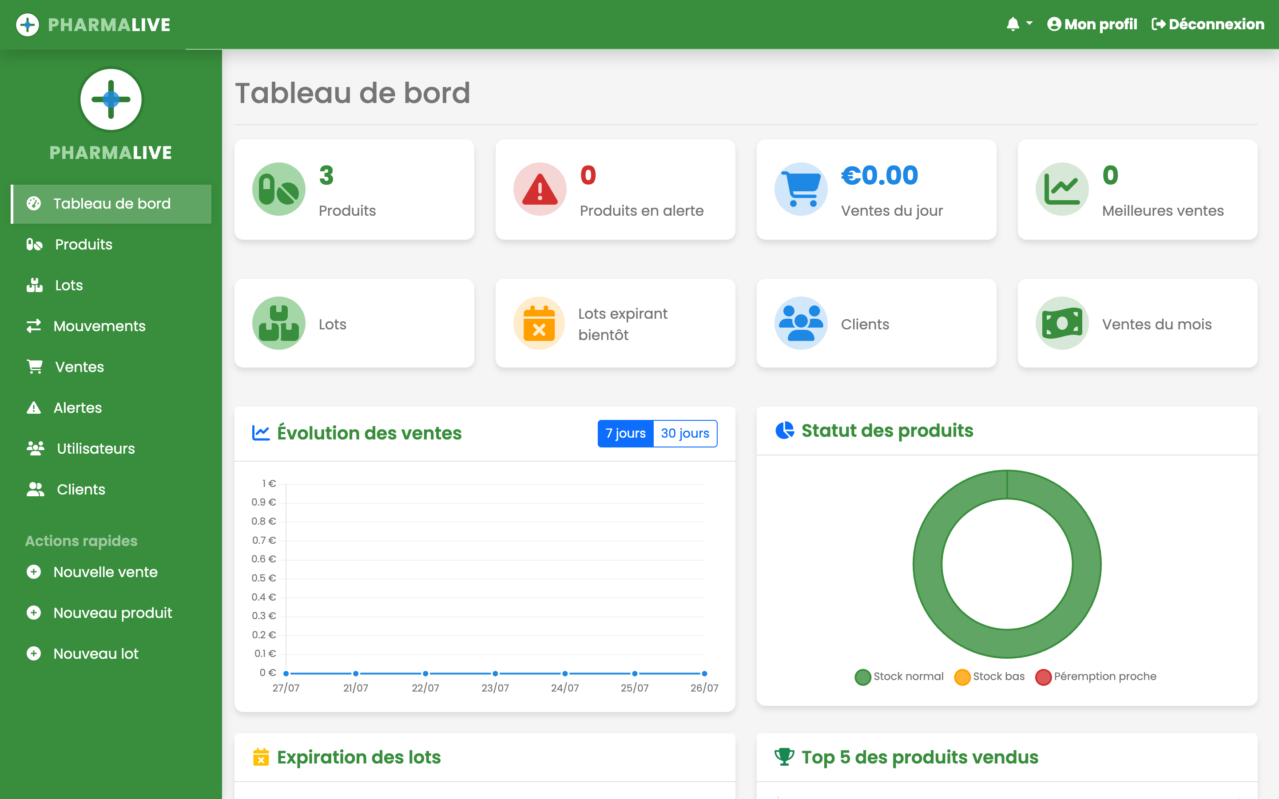Click the Expiration des lots heading
Viewport: 1279px width, 799px height.
(x=359, y=757)
